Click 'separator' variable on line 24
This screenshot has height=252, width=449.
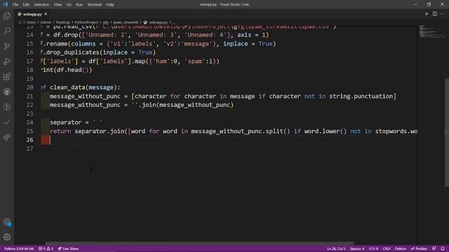[x=65, y=122]
